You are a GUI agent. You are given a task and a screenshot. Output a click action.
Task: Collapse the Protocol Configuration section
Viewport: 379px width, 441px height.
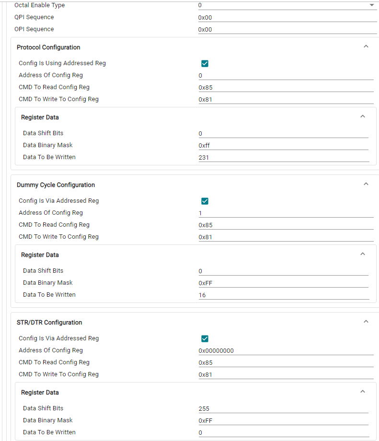(366, 46)
